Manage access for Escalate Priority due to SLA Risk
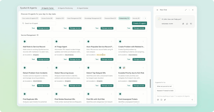 pos(139,86)
